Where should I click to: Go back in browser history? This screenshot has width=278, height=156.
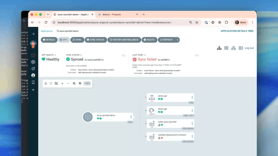point(32,23)
